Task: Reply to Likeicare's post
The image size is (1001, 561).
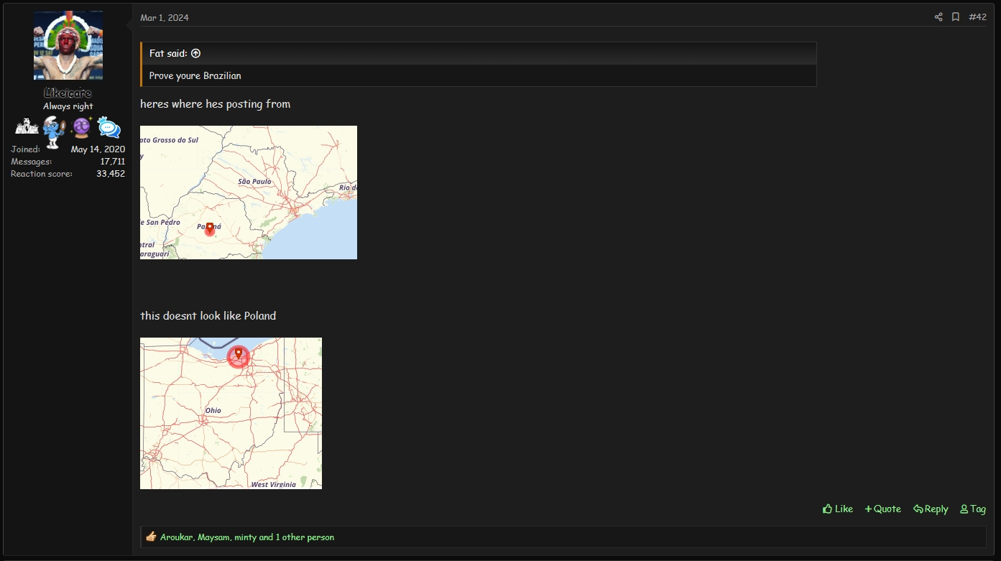Action: (x=931, y=509)
